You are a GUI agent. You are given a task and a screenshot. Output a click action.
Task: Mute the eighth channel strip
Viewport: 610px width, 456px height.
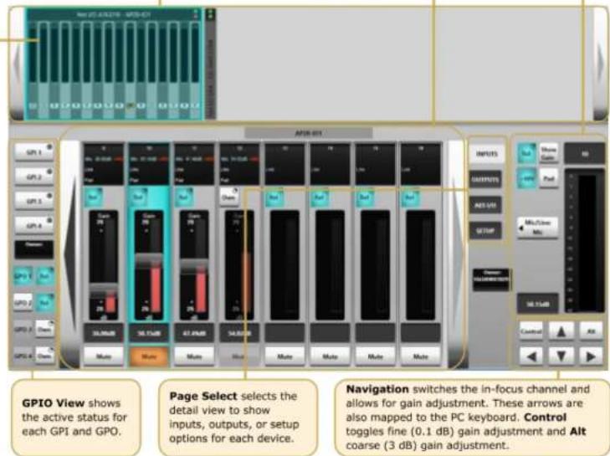coord(420,356)
